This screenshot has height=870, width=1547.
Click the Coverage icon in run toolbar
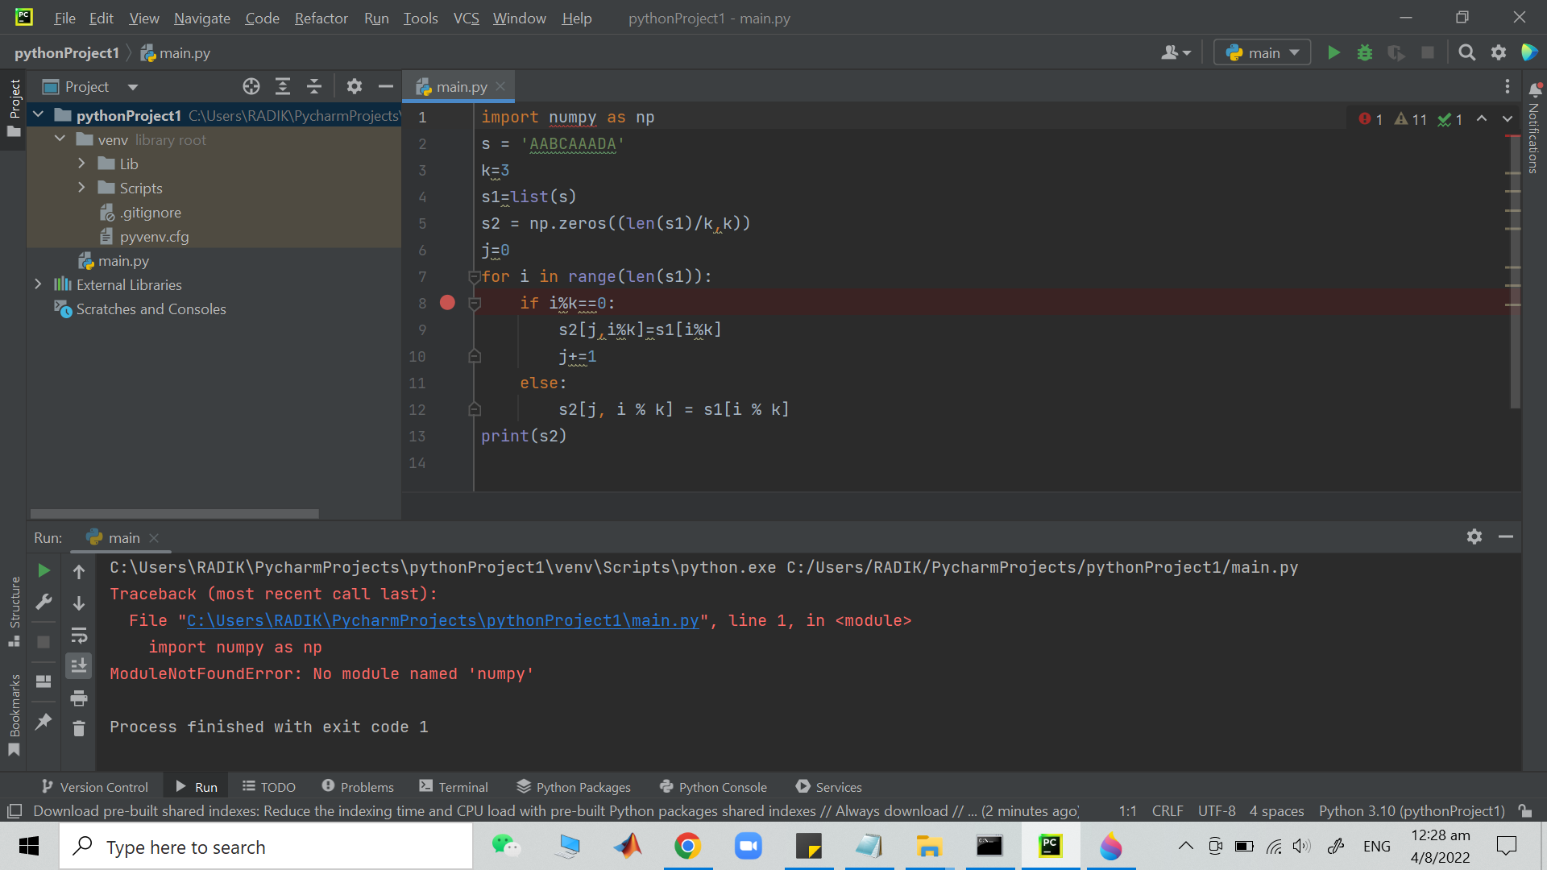1396,53
